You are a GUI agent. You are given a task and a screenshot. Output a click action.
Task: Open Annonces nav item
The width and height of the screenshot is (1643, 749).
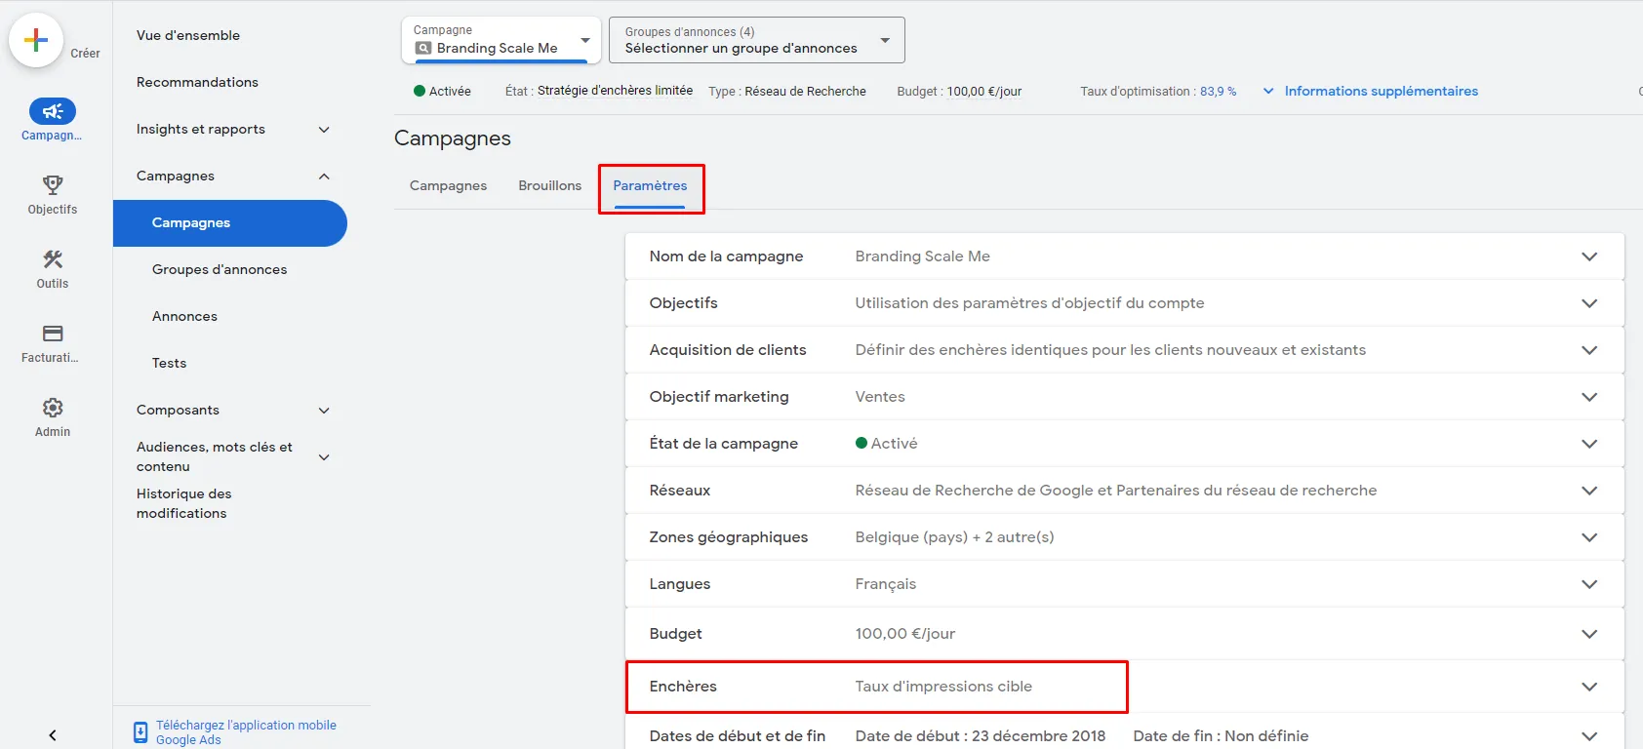click(x=184, y=316)
